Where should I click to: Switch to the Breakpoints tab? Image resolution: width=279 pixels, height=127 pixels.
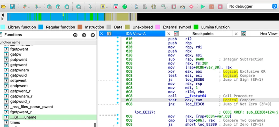[203, 33]
